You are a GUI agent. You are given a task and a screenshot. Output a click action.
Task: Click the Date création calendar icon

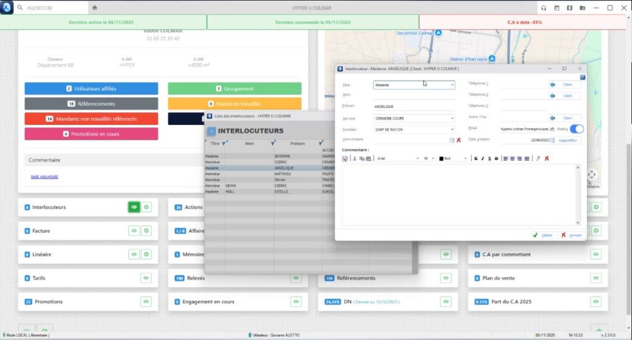[x=552, y=140]
